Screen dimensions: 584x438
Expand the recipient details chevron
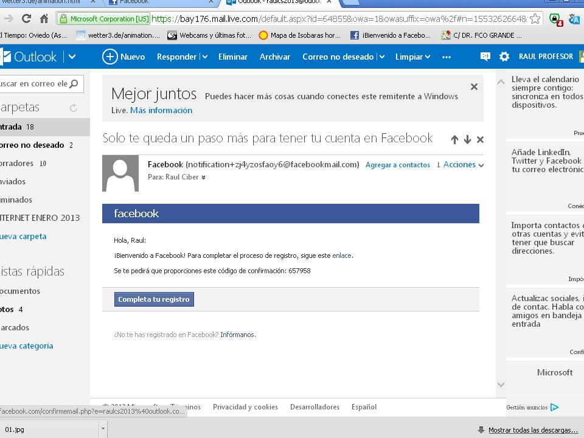[x=203, y=178]
